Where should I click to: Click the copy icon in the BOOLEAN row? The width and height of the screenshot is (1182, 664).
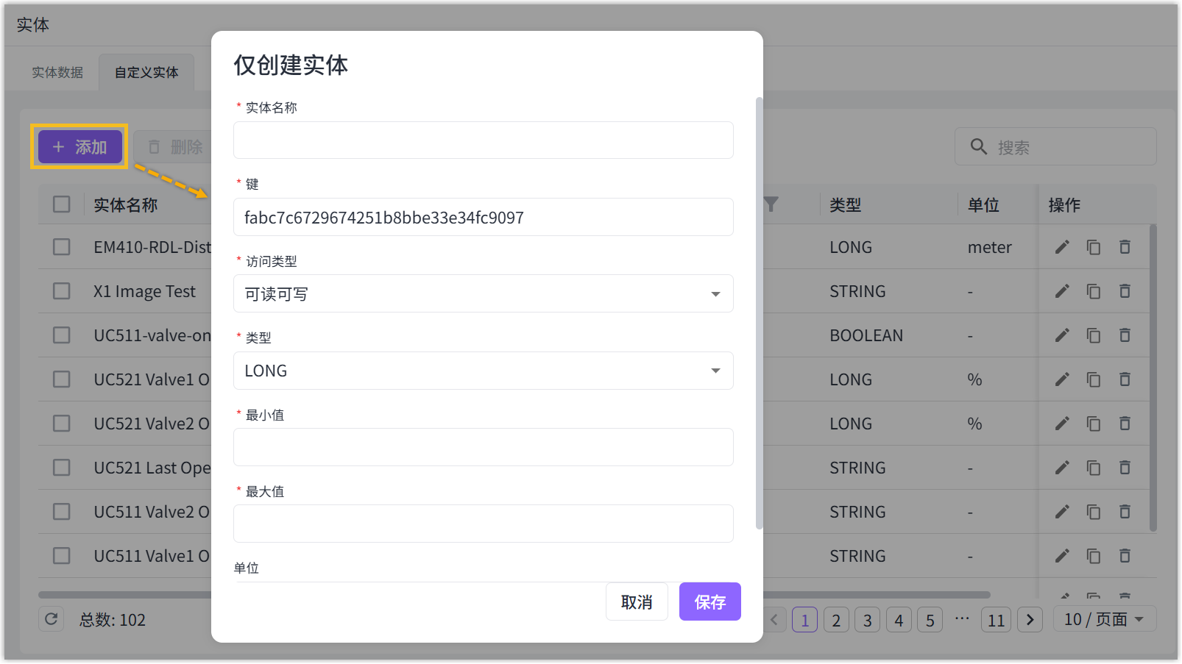[x=1093, y=335]
